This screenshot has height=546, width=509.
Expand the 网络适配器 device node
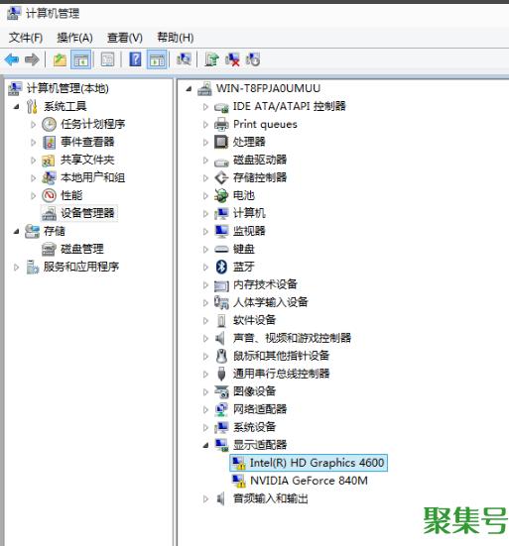[x=205, y=409]
